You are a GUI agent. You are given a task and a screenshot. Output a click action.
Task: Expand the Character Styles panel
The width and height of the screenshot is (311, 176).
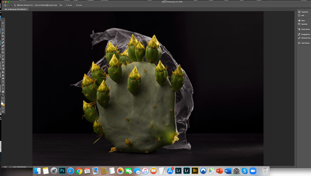click(304, 38)
